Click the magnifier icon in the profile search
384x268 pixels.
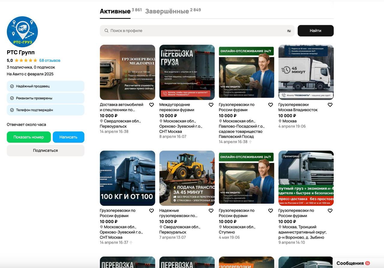tap(106, 31)
